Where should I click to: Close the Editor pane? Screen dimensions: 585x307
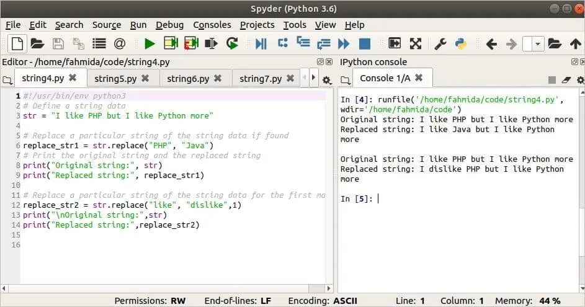point(329,62)
